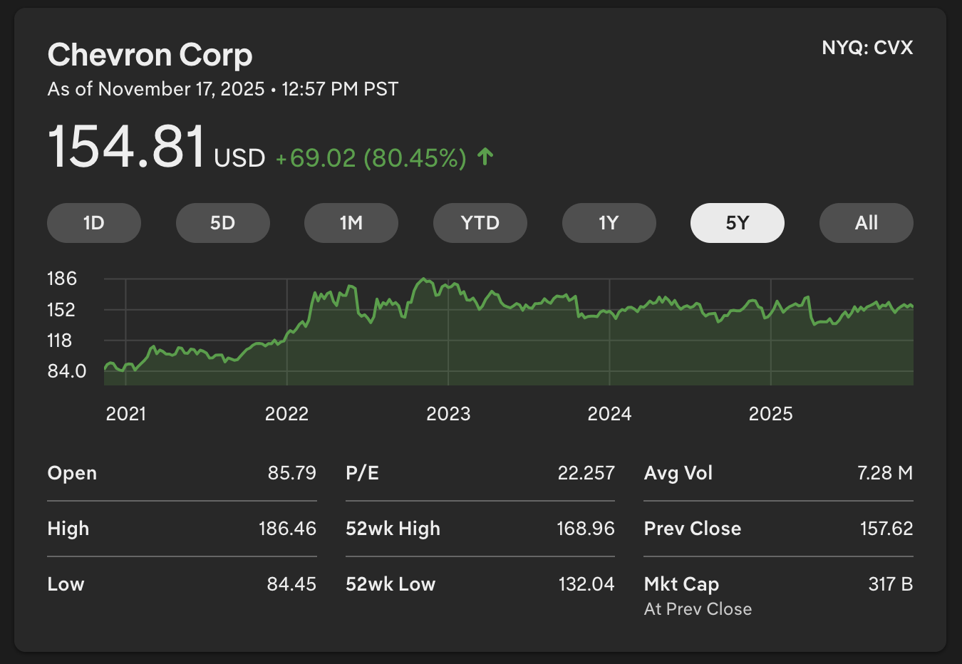Screen dimensions: 962x664
Task: Click the 2023 marker on chart axis
Action: 448,414
